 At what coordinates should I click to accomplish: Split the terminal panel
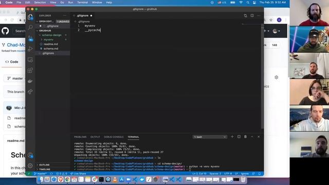coord(239,137)
